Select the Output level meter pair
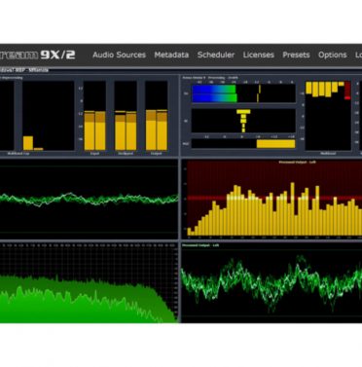This screenshot has width=362, height=367. [157, 115]
